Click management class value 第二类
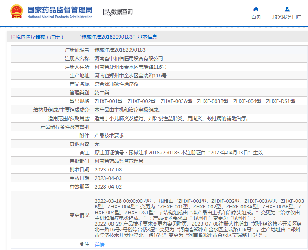 102,92
